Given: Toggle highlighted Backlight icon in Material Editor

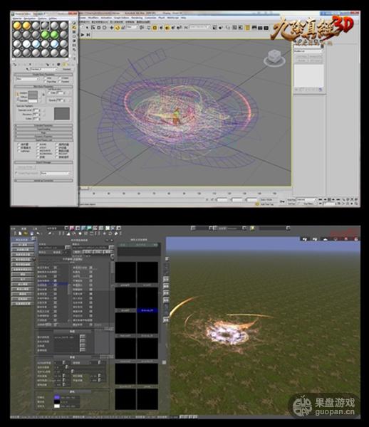Looking at the screenshot, I should coord(74,28).
